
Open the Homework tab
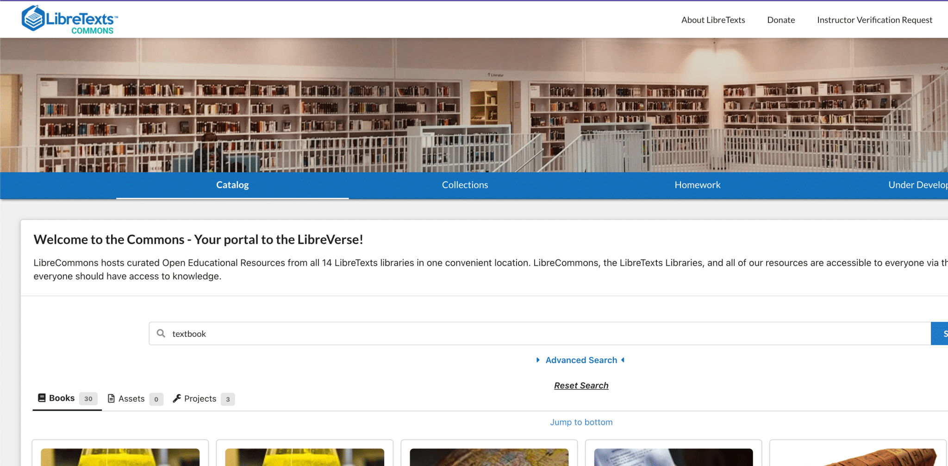[x=697, y=185]
